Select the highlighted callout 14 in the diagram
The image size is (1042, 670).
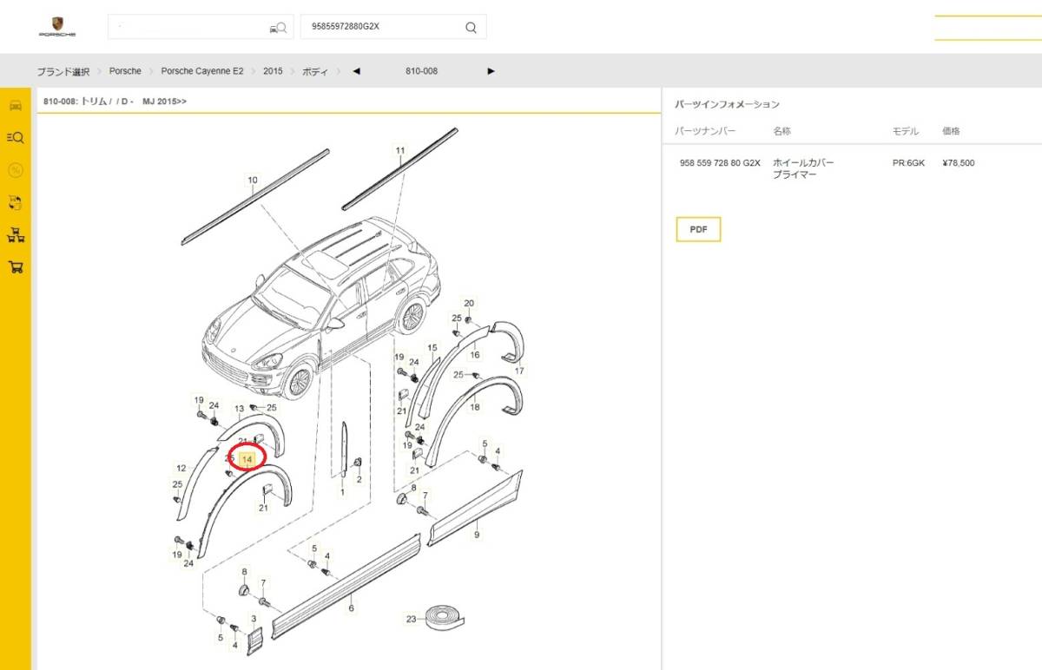click(247, 458)
